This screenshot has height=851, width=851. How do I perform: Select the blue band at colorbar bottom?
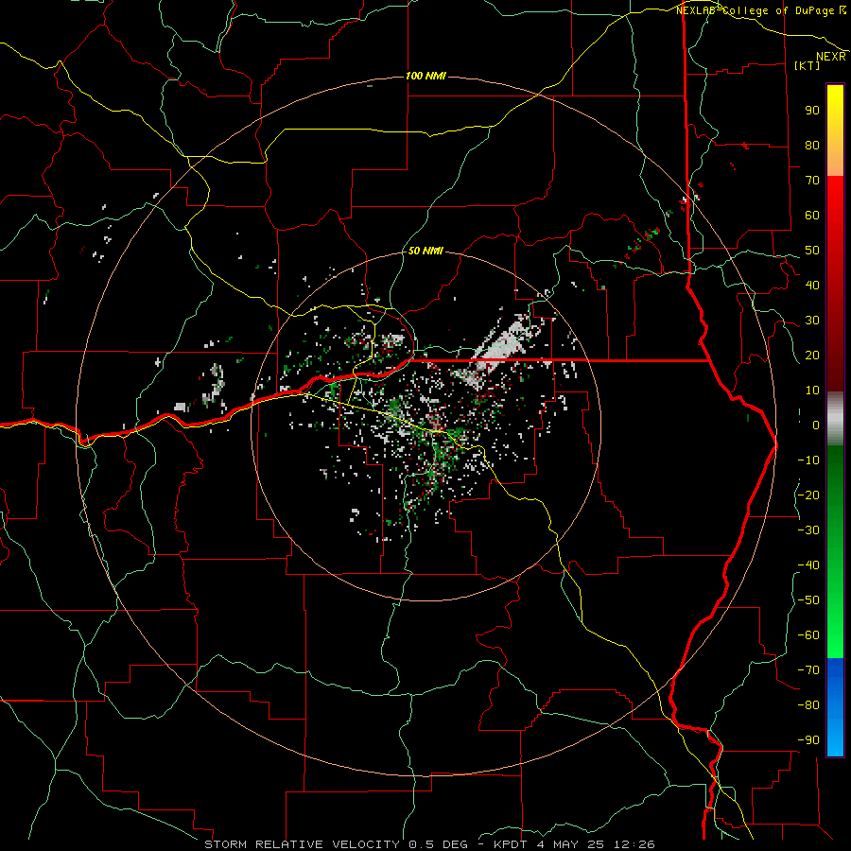[x=835, y=707]
